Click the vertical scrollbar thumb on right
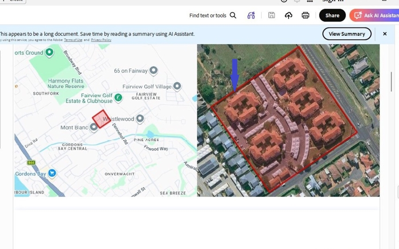399x249 pixels. click(x=391, y=82)
